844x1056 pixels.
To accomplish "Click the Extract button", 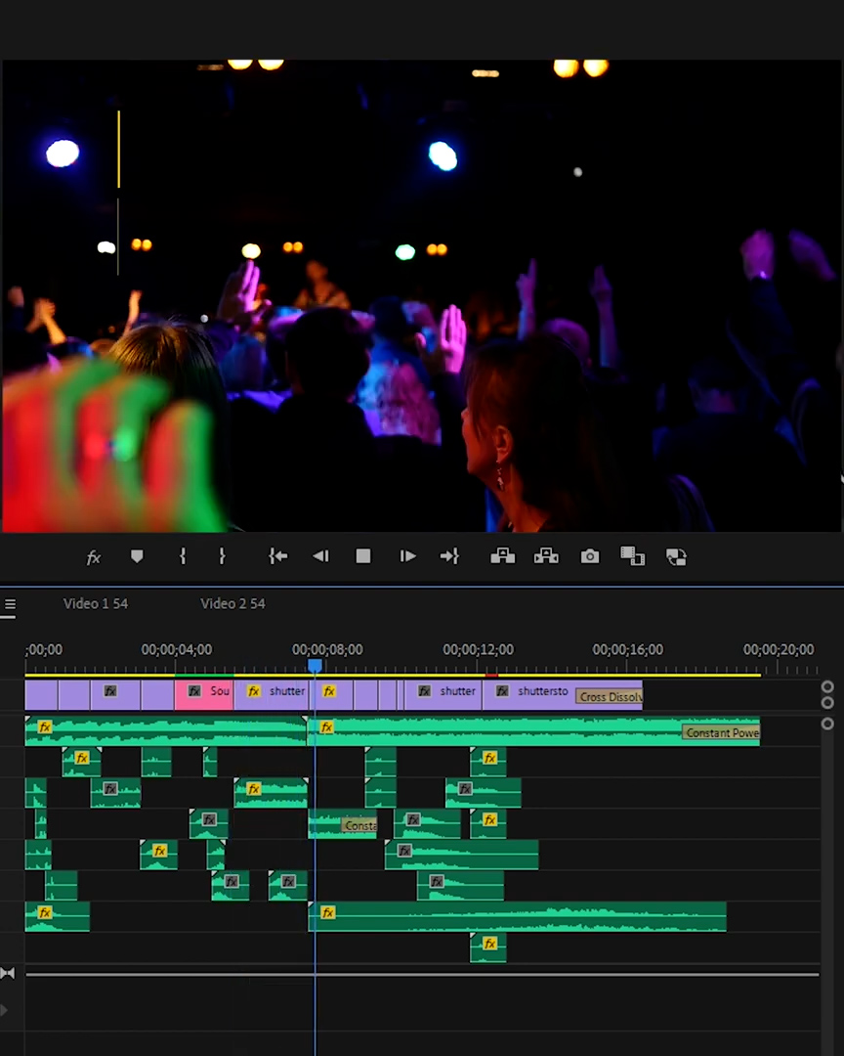I will (x=546, y=556).
